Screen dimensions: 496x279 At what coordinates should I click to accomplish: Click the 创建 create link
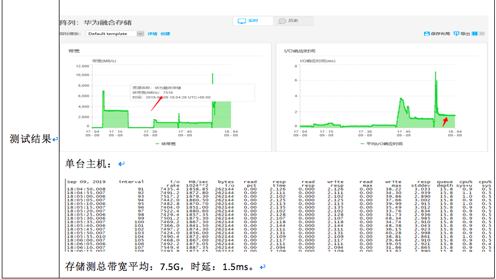(x=165, y=34)
